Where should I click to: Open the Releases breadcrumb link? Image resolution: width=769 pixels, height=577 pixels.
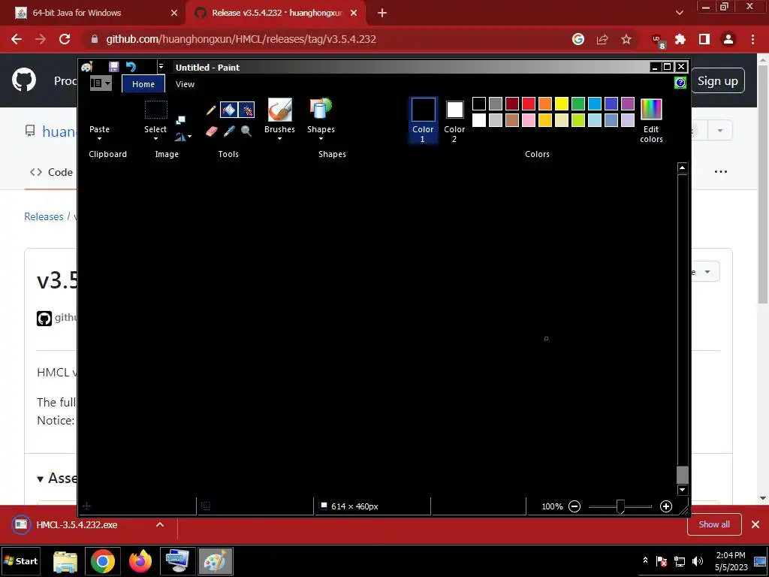click(x=44, y=216)
